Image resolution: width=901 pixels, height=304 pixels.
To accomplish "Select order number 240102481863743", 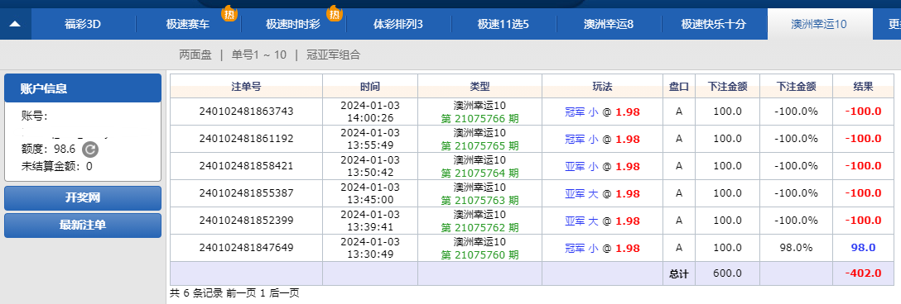I will click(247, 112).
